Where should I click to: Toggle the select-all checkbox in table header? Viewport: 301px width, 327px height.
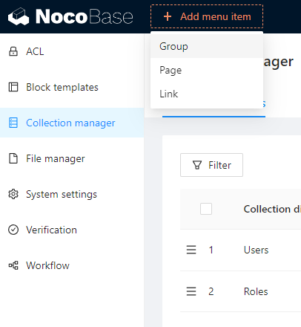(x=206, y=209)
